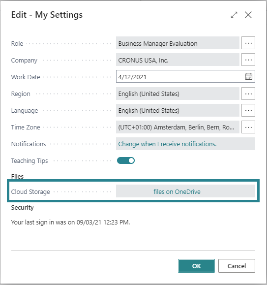Click the Company field label

[24, 61]
